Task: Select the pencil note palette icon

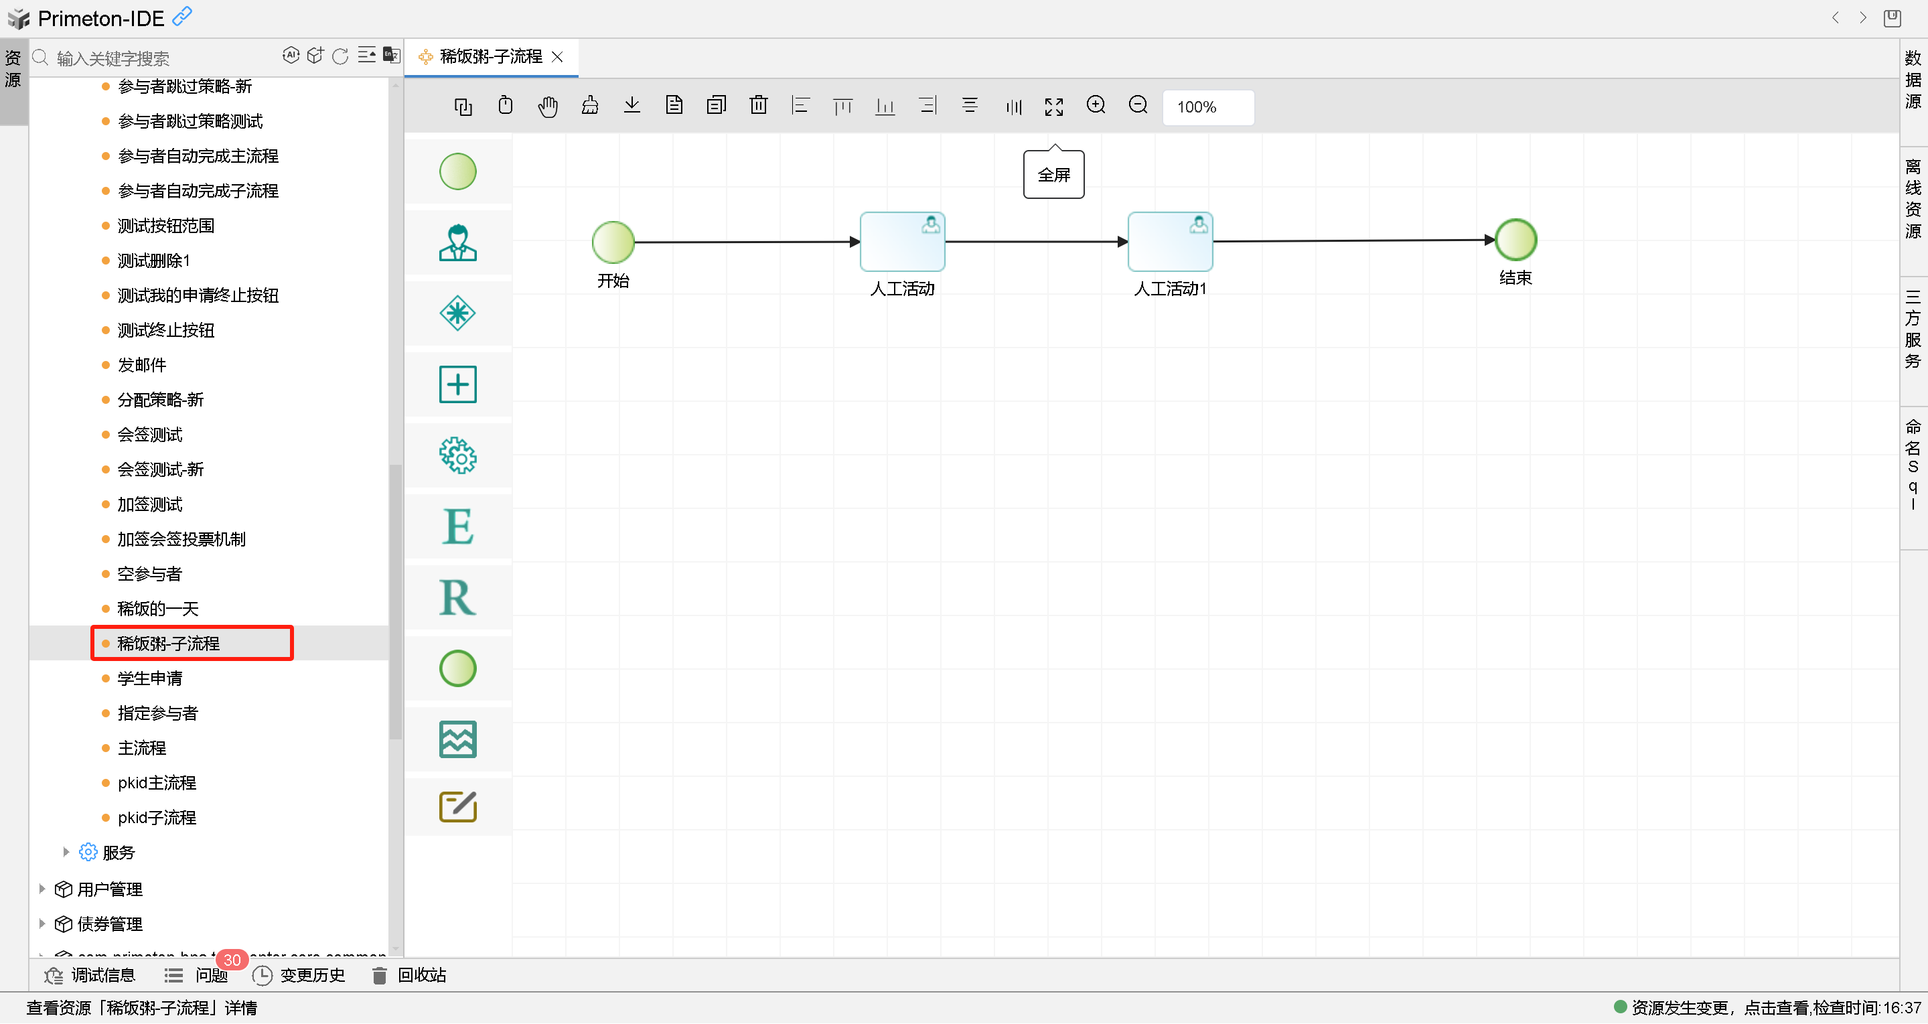Action: [x=457, y=807]
